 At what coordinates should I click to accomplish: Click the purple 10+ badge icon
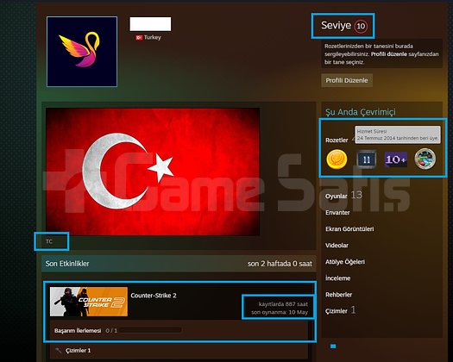click(396, 159)
